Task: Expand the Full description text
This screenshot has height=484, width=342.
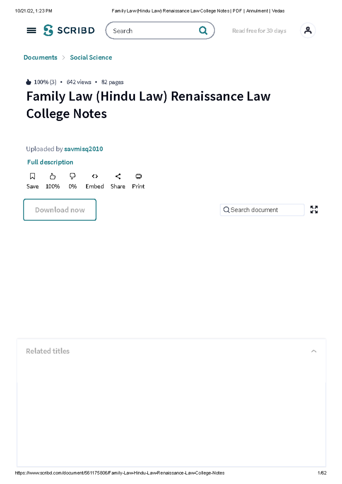Action: click(x=50, y=162)
